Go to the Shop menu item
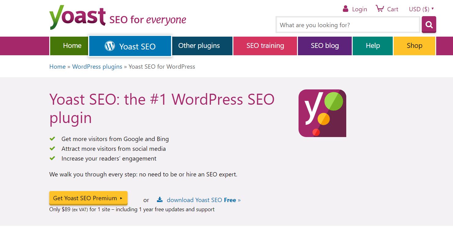Image resolution: width=453 pixels, height=228 pixels. 414,46
